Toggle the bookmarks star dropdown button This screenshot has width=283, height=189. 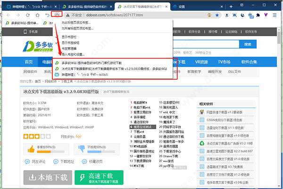(57, 15)
